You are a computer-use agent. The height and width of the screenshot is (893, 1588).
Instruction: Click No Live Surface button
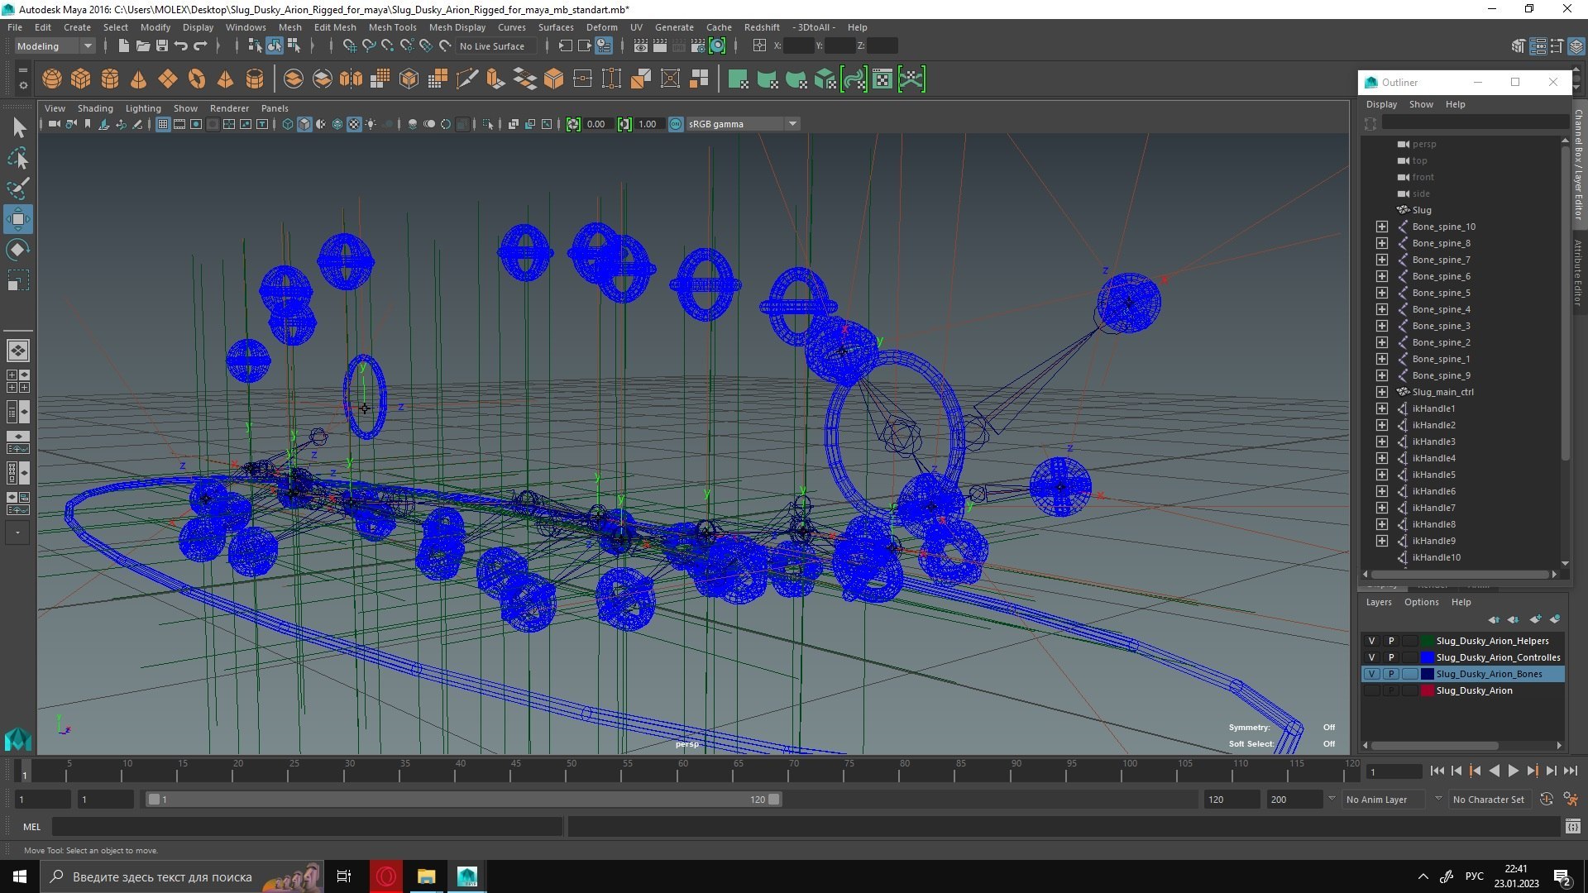point(492,46)
